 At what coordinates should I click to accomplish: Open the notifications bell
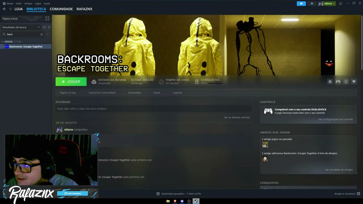pos(312,3)
